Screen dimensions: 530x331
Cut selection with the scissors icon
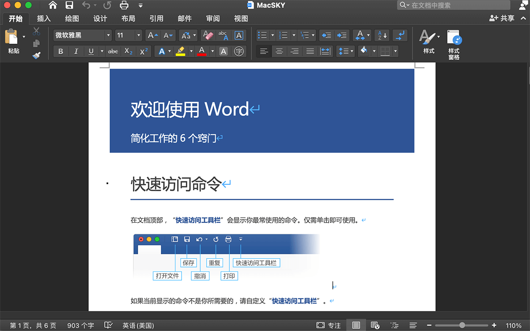pyautogui.click(x=36, y=31)
